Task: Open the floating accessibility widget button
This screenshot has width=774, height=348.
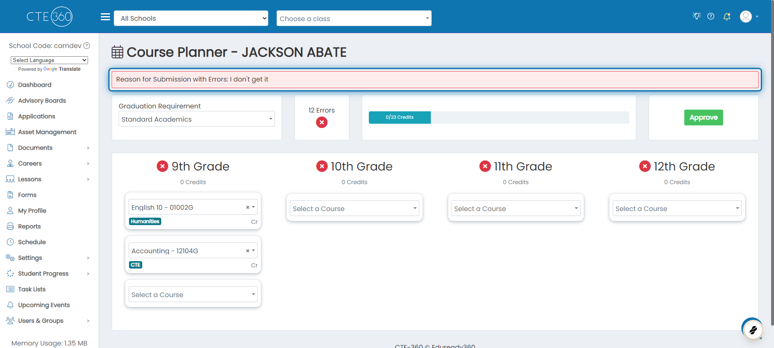Action: tap(753, 330)
